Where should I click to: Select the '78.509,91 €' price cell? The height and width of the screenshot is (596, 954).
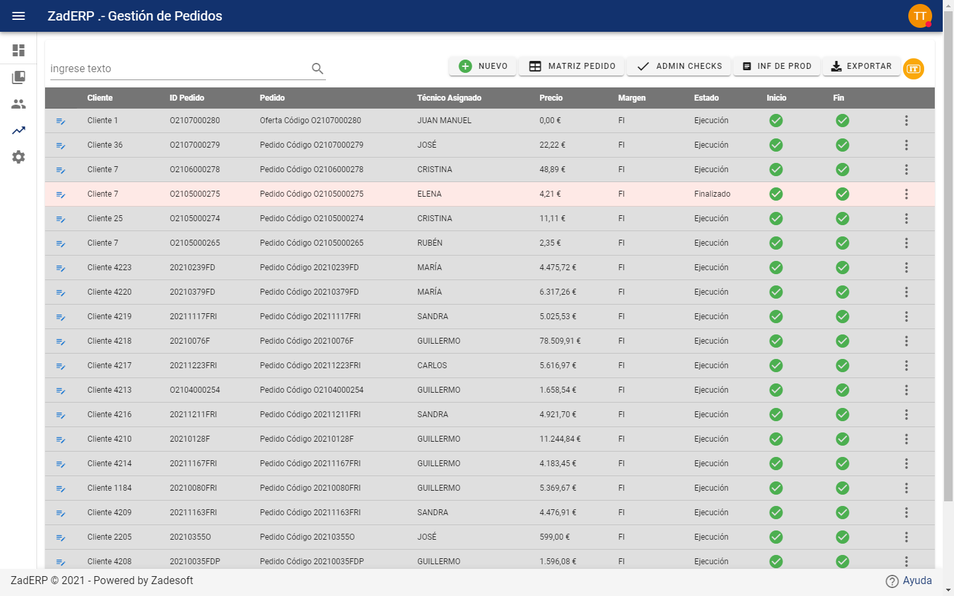(x=560, y=341)
